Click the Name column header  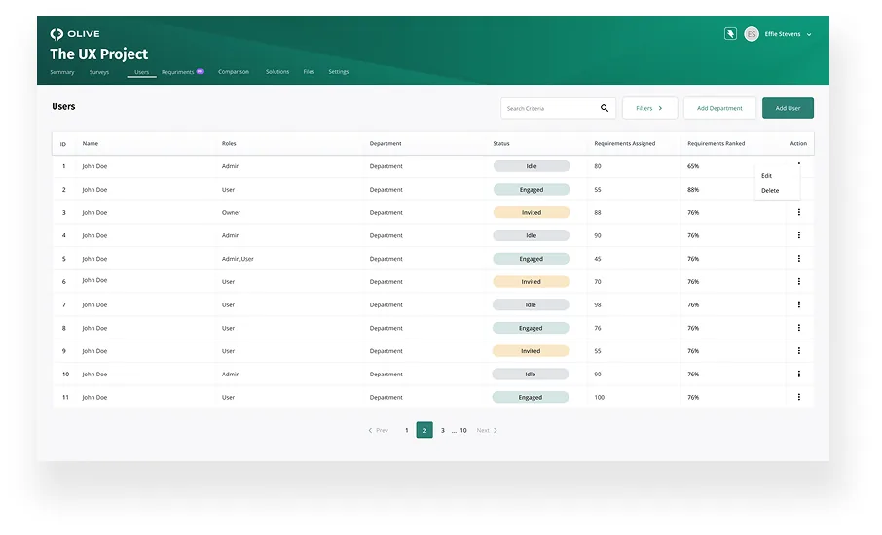[x=90, y=143]
